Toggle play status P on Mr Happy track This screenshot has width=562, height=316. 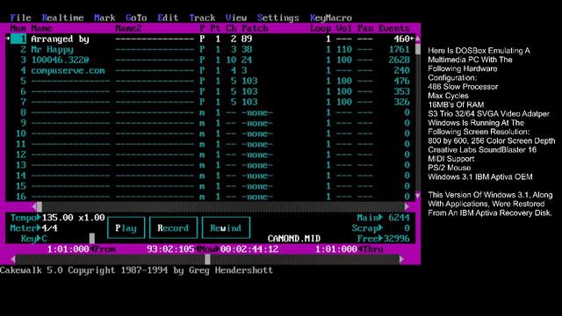(x=202, y=49)
